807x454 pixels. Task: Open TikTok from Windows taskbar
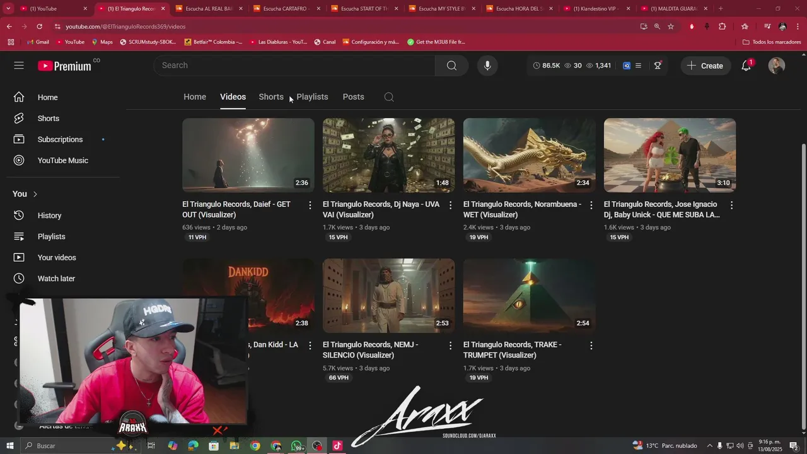tap(337, 446)
